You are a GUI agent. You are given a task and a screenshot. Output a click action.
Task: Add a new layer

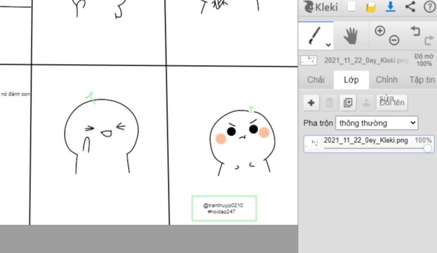point(311,103)
